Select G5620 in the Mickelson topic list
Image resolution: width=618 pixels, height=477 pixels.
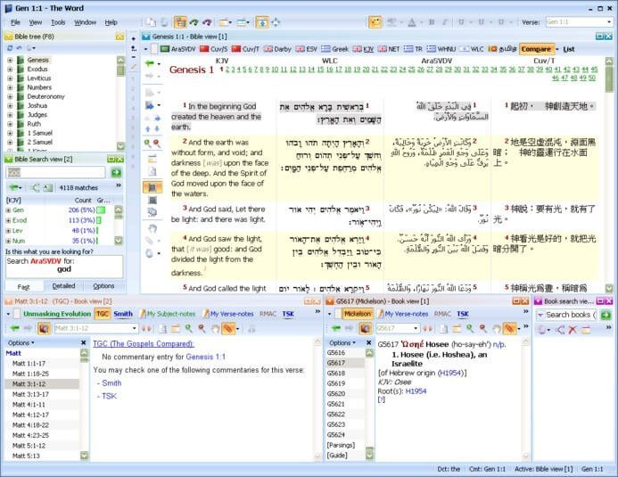tap(336, 393)
